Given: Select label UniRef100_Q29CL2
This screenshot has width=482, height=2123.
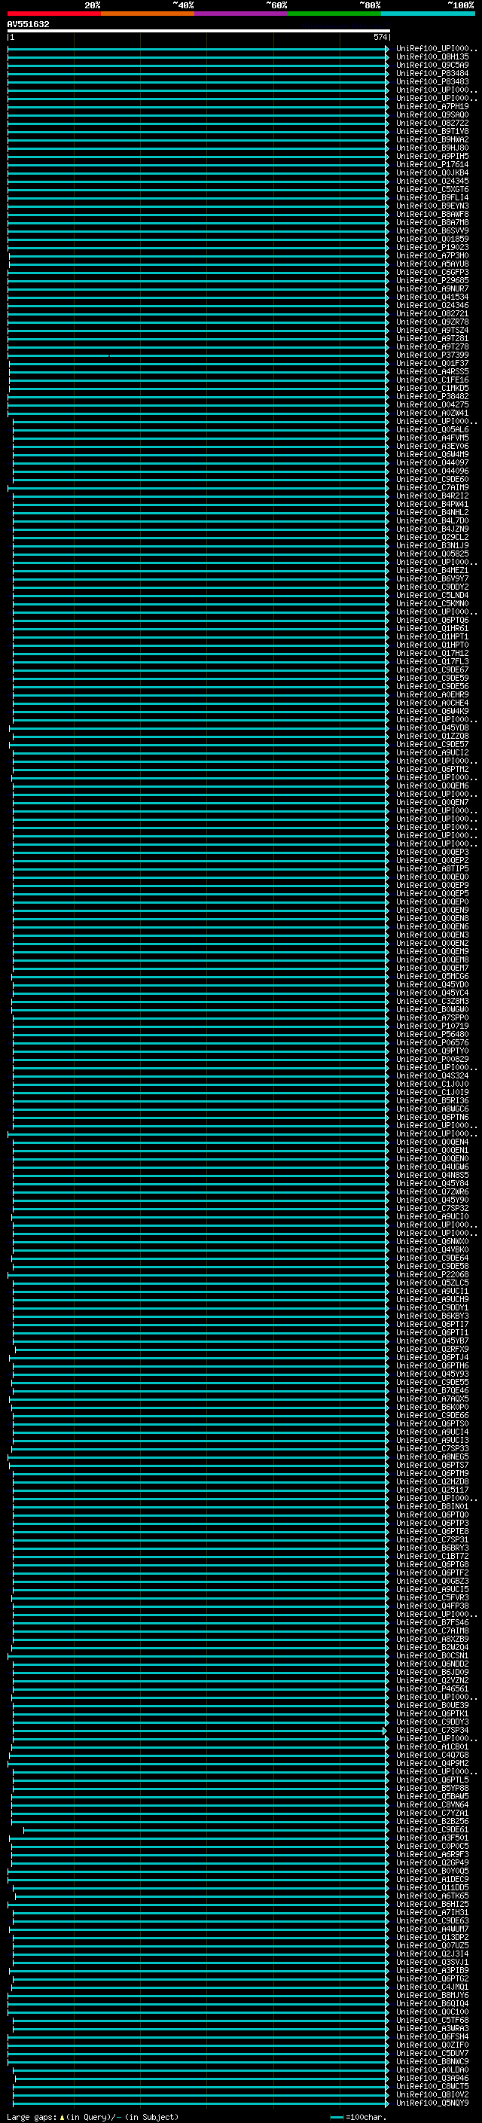Looking at the screenshot, I should tap(432, 538).
